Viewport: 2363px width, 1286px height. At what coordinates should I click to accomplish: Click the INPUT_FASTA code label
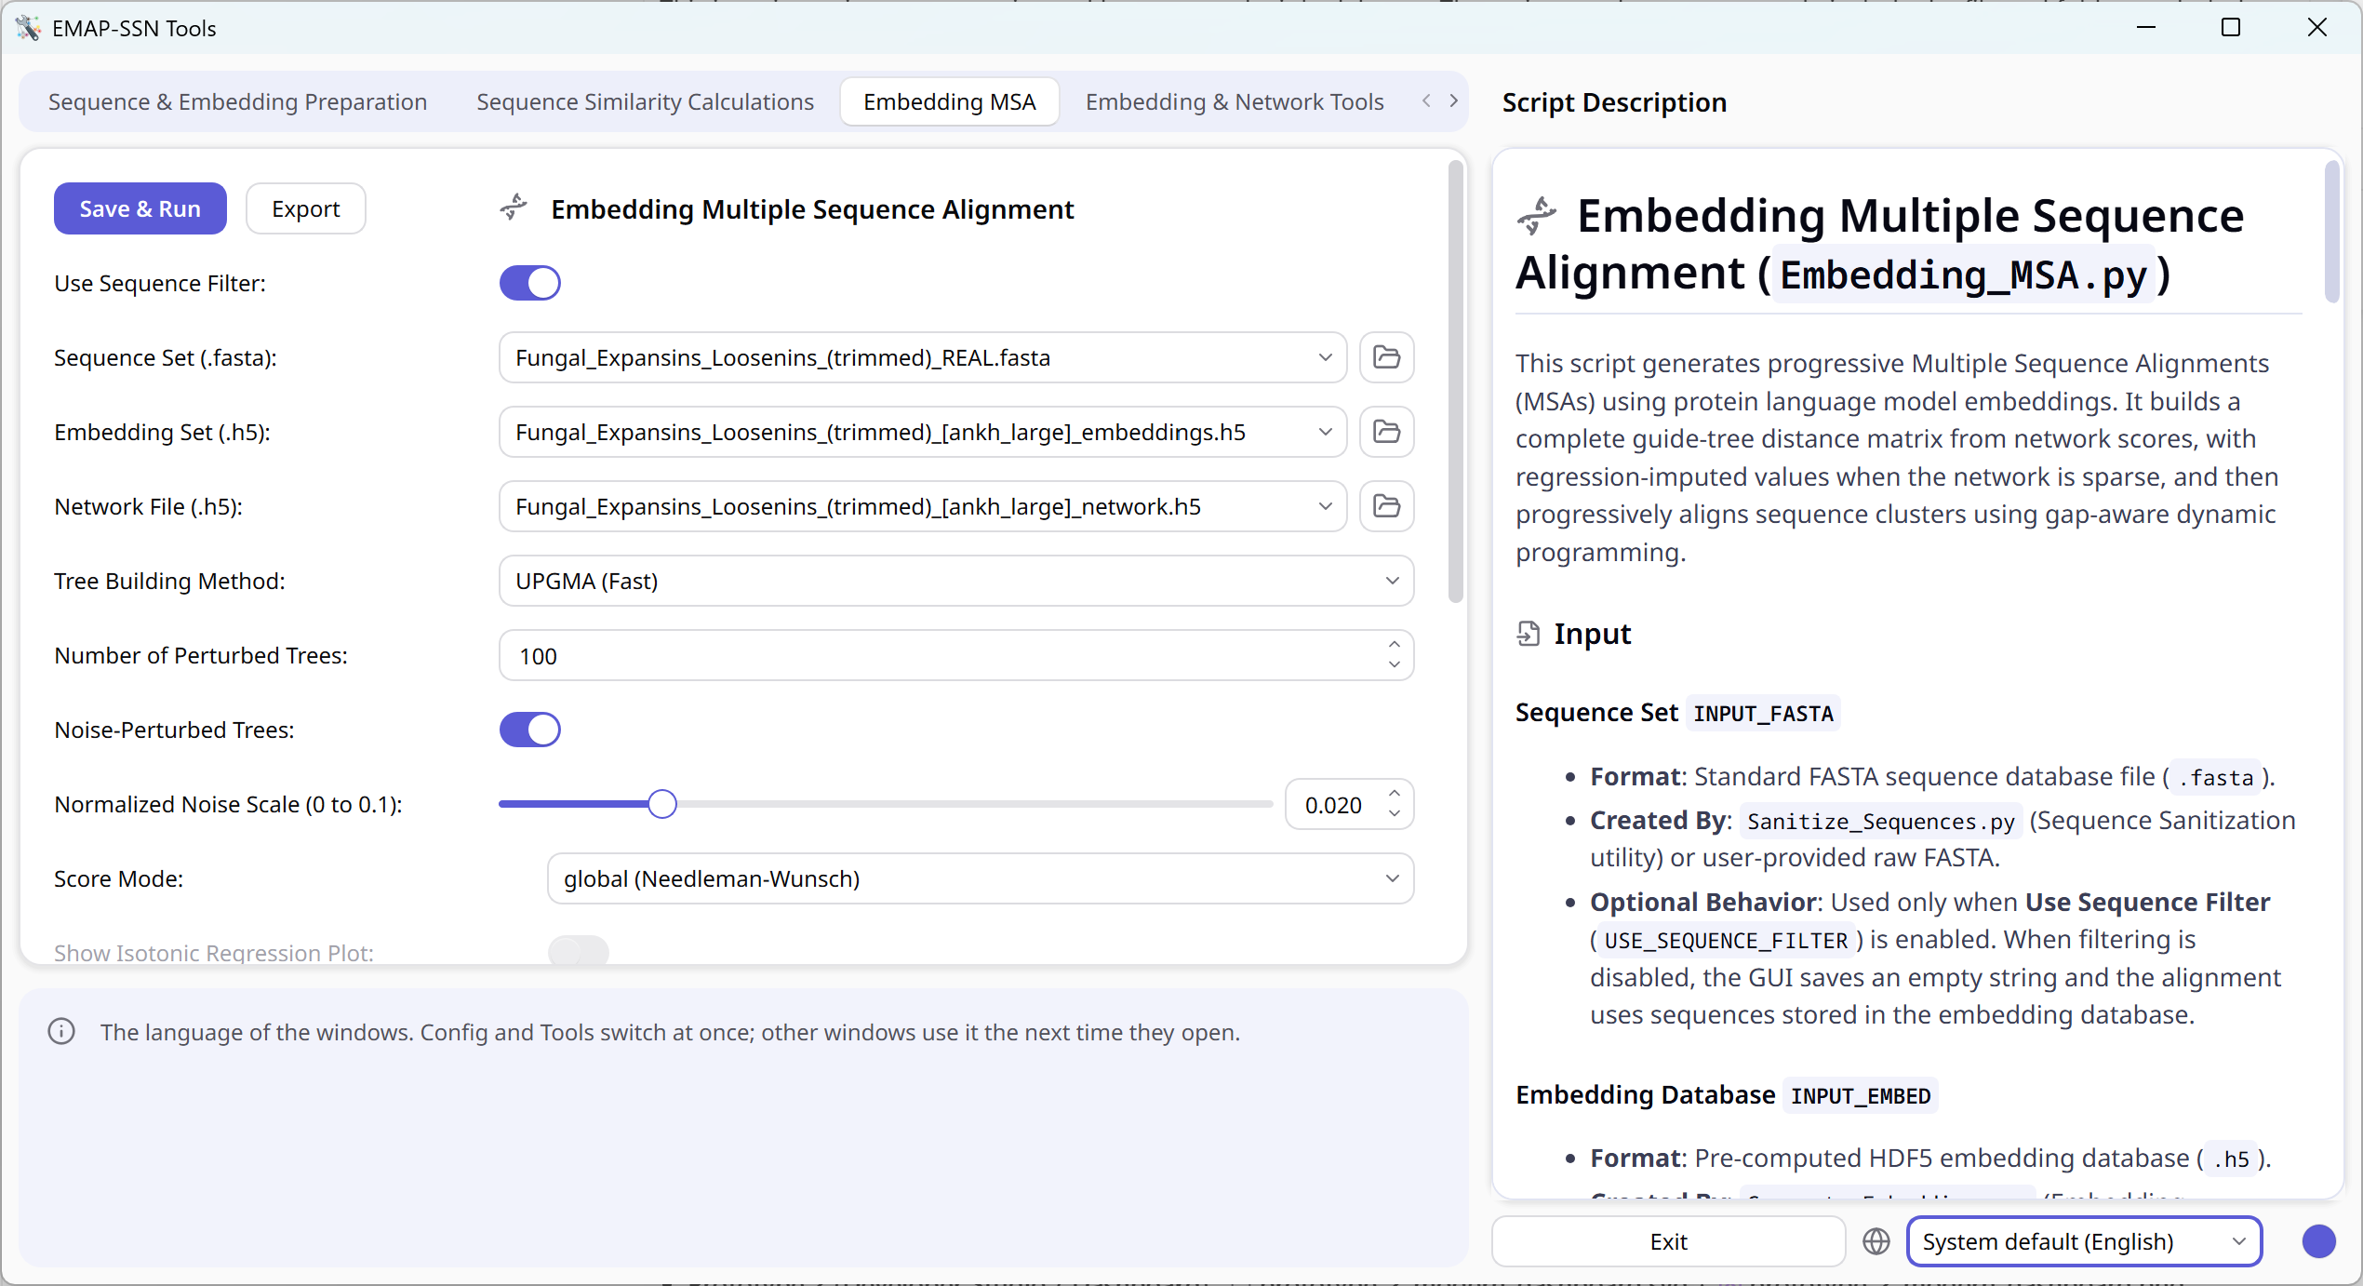click(x=1763, y=714)
